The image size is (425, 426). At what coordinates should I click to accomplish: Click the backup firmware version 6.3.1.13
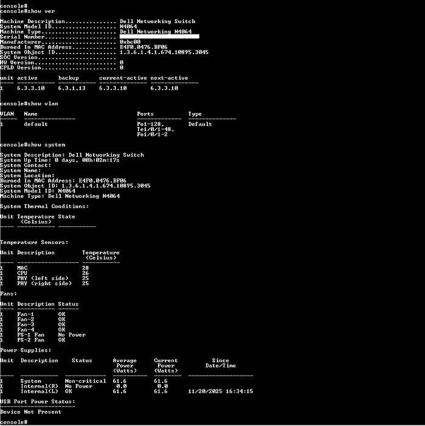coord(72,88)
